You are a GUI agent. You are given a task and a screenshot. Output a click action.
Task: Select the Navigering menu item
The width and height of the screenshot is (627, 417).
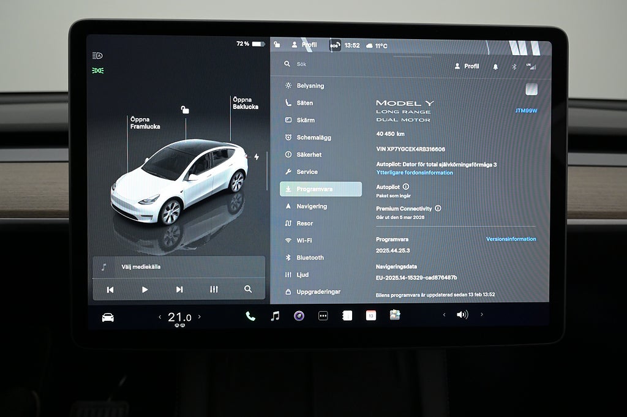[312, 206]
